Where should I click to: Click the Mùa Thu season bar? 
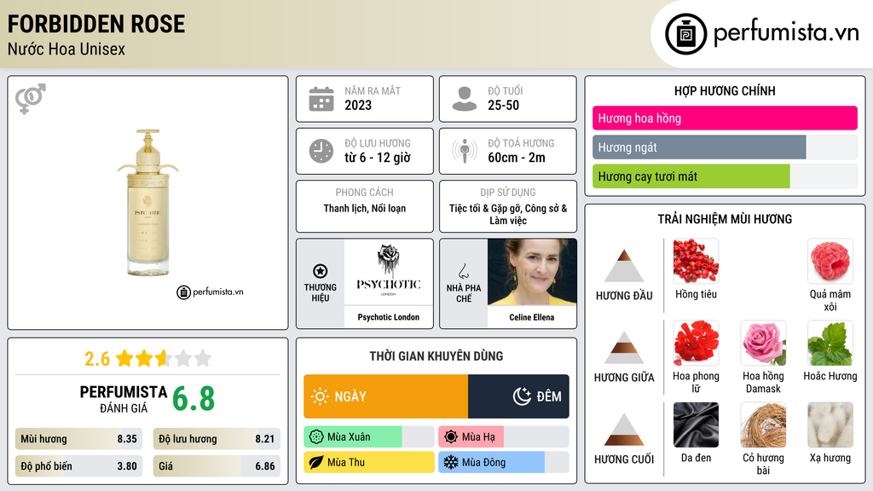click(x=368, y=462)
